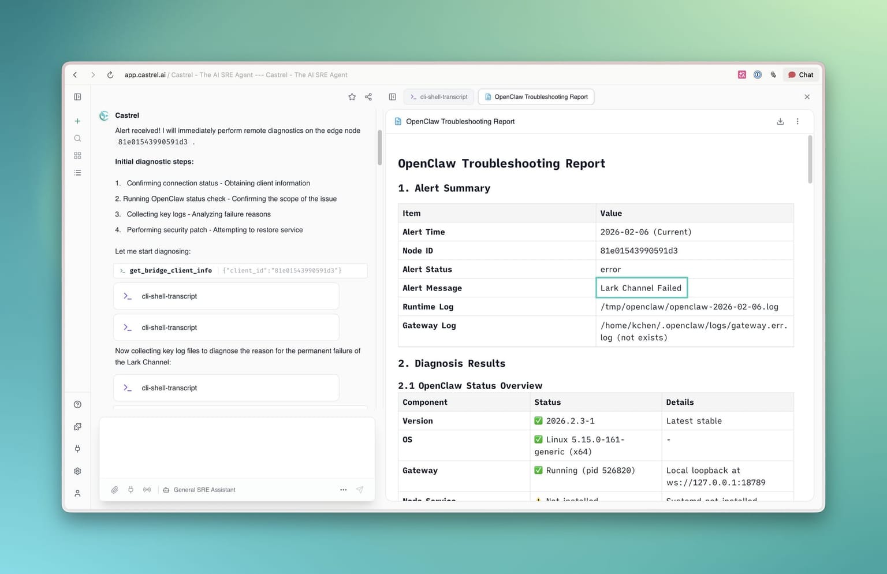Open the chat input ellipsis menu
The image size is (887, 574).
pyautogui.click(x=344, y=490)
